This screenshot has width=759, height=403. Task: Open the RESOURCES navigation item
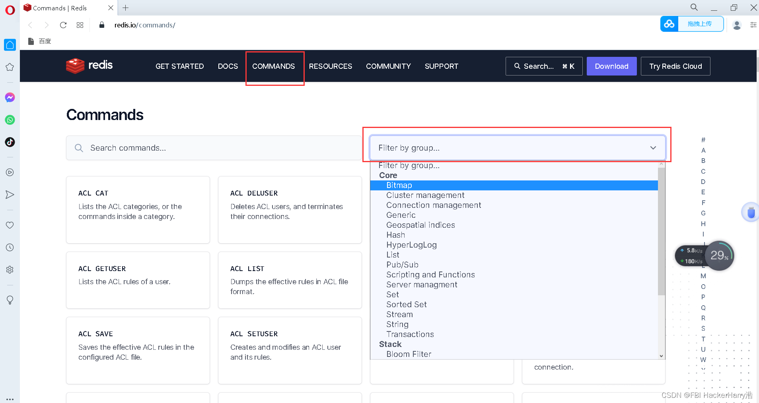[331, 66]
